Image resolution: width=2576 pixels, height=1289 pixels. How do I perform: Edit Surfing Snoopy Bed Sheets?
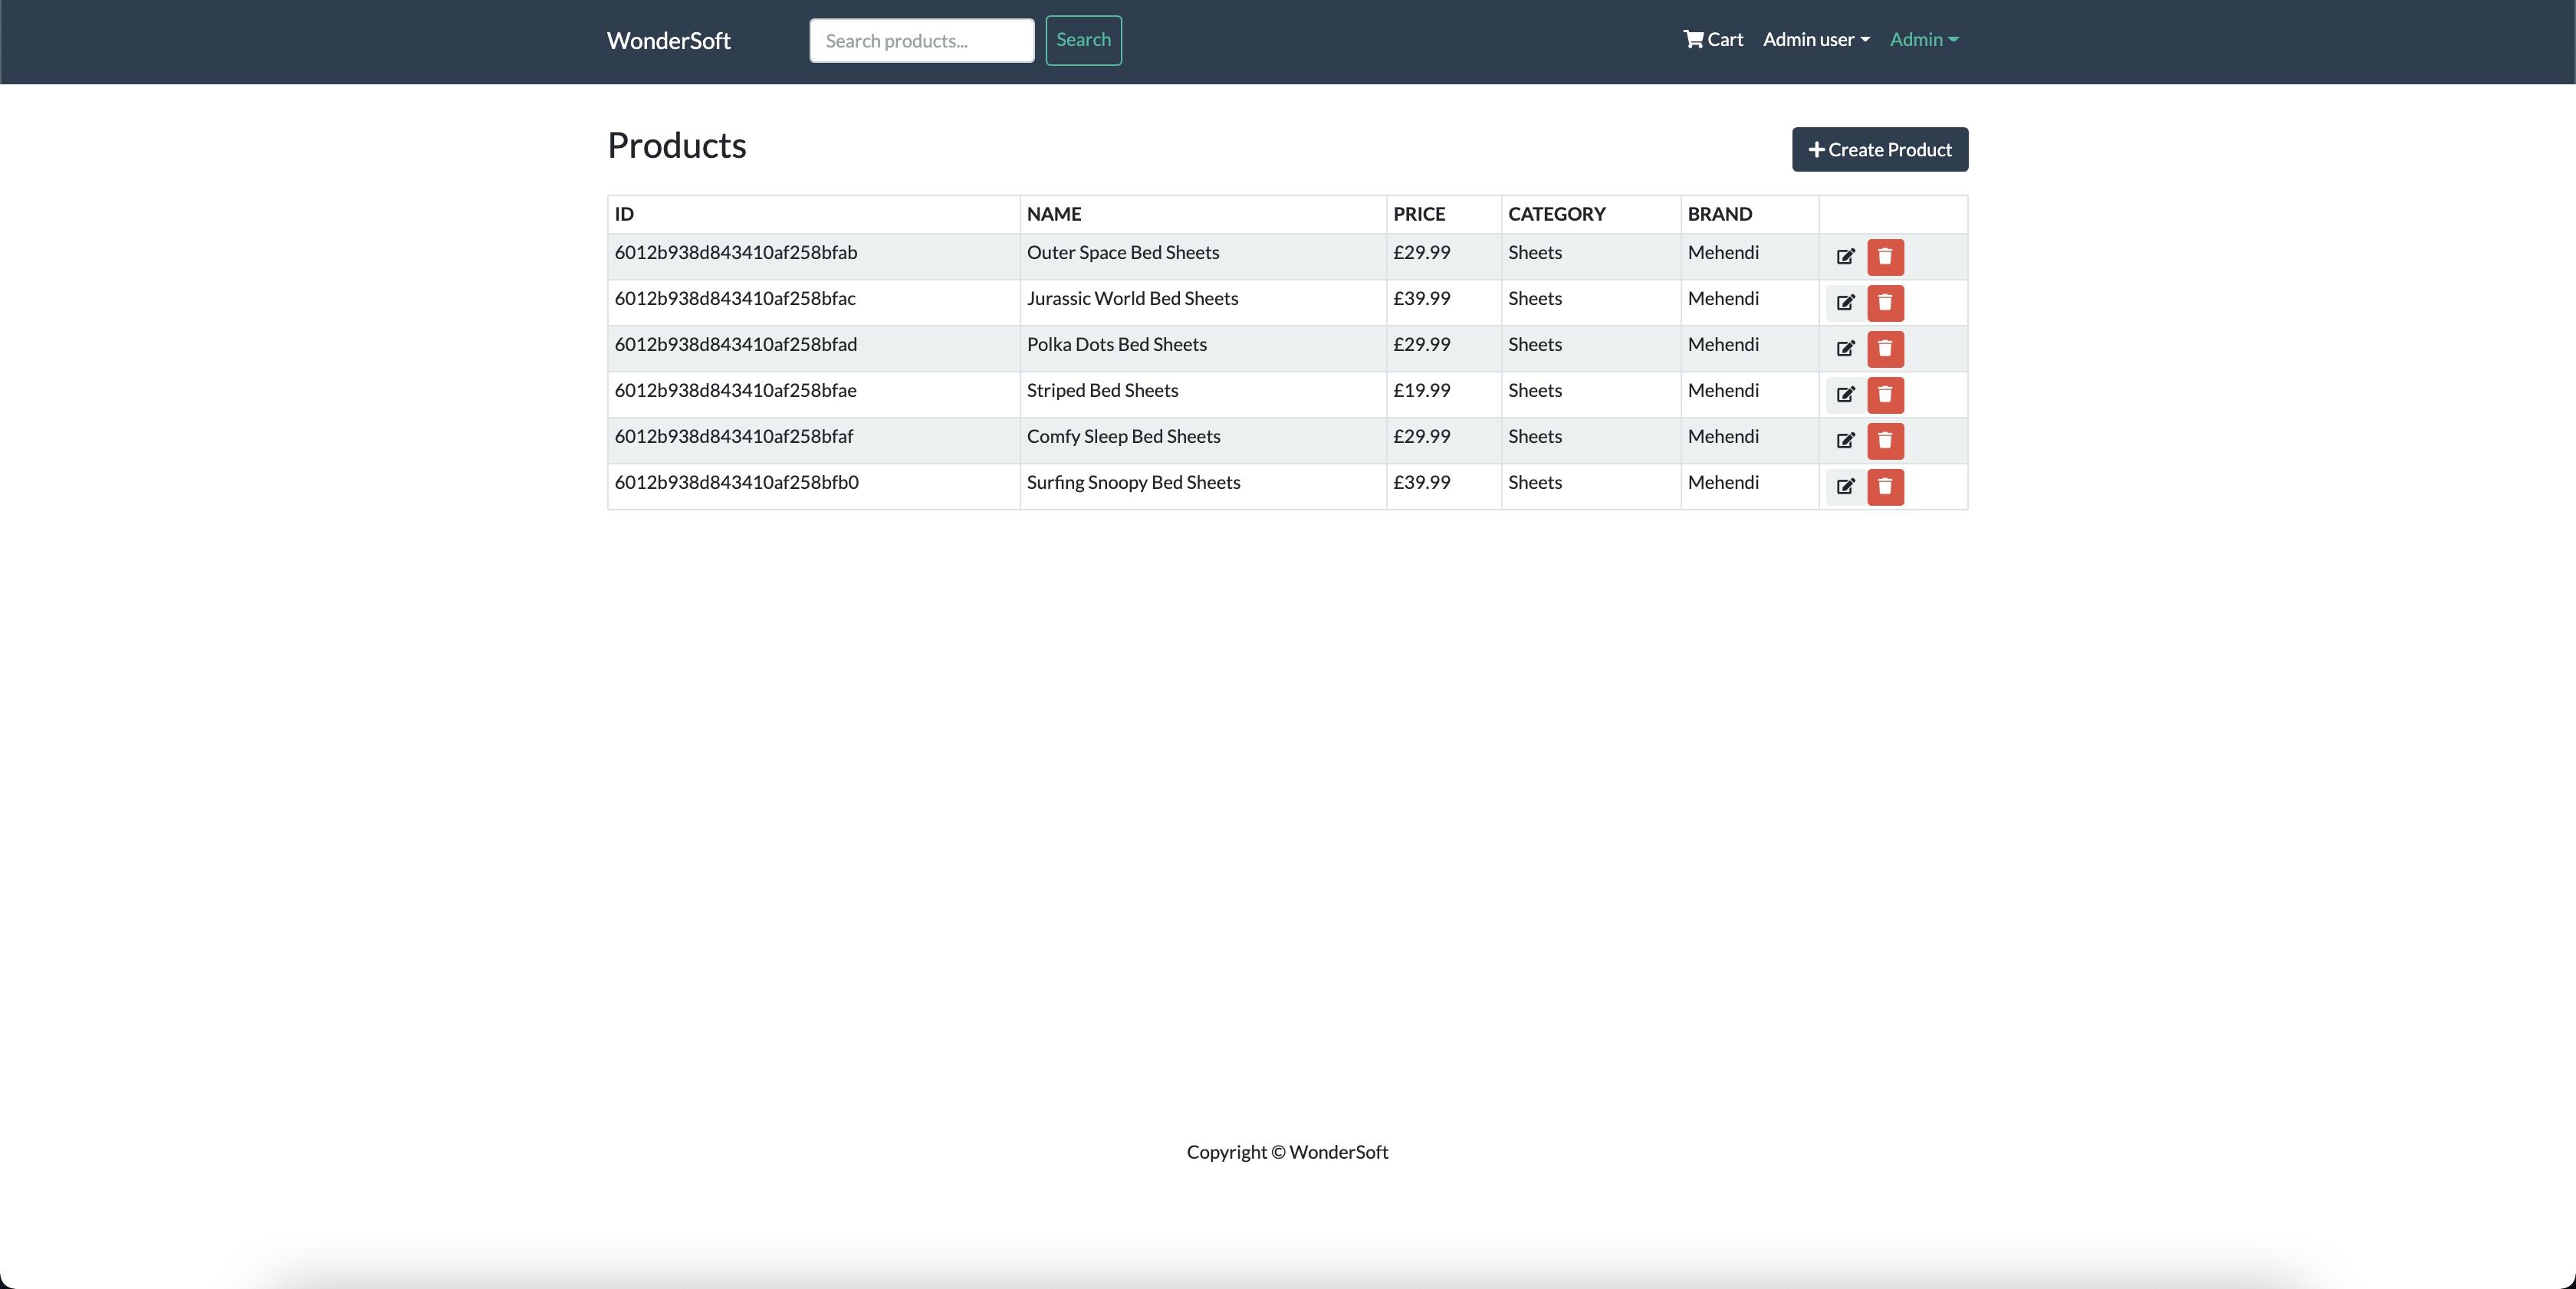coord(1845,487)
